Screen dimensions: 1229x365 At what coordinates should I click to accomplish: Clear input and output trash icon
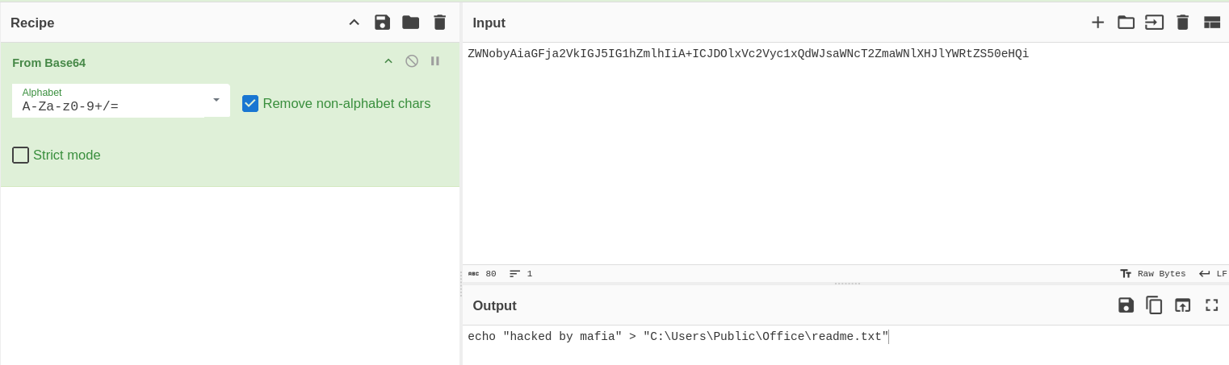1182,23
